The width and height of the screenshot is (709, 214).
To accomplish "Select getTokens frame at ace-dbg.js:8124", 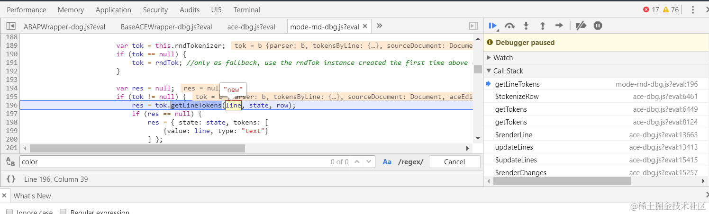I will click(596, 122).
